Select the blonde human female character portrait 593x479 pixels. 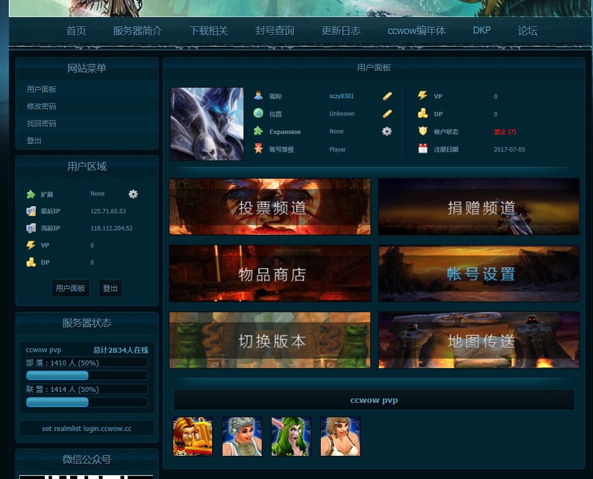[340, 437]
